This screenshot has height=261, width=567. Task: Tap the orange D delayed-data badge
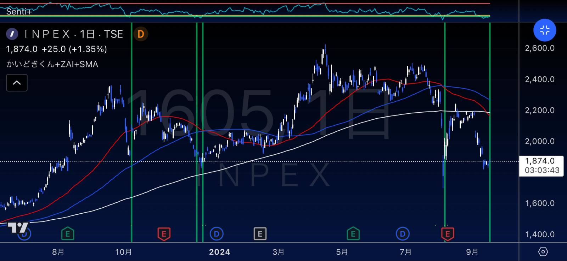pyautogui.click(x=141, y=34)
